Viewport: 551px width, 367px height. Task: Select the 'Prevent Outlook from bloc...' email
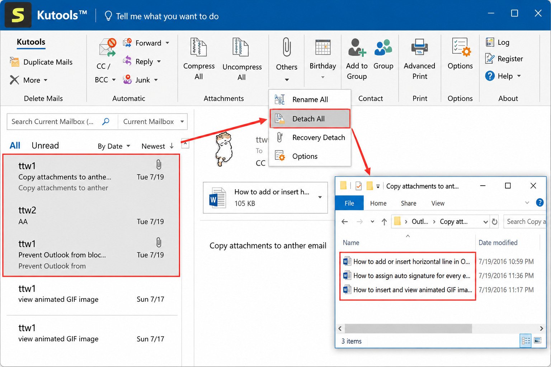click(x=91, y=254)
